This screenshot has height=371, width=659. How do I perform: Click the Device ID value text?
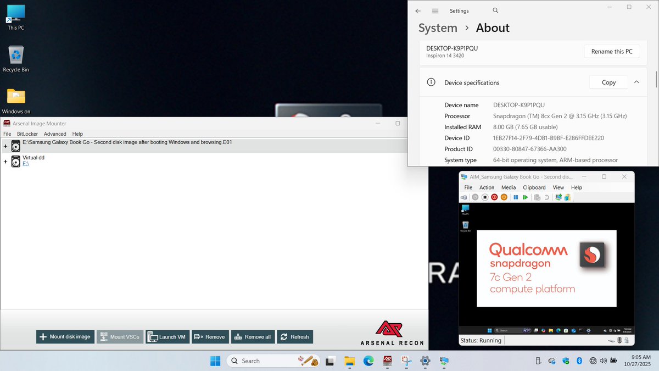coord(549,138)
